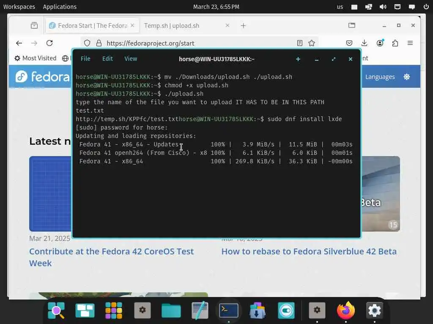
Task: Open the Languages menu on Fedora page
Action: [x=380, y=77]
